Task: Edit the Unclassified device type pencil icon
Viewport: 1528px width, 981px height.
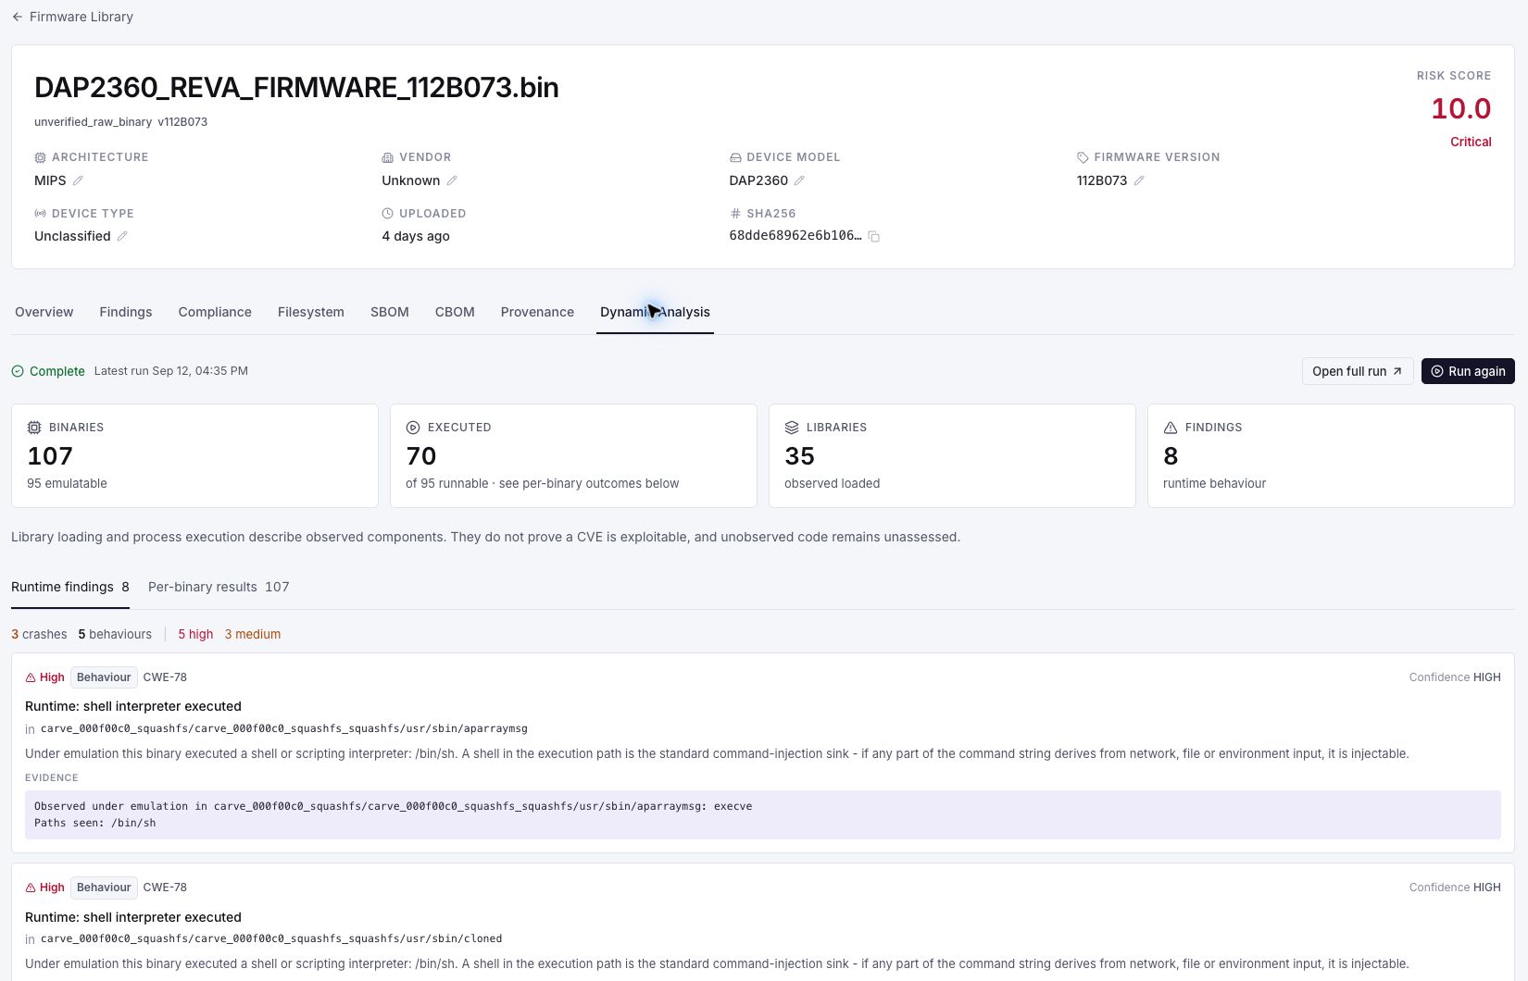Action: (x=122, y=236)
